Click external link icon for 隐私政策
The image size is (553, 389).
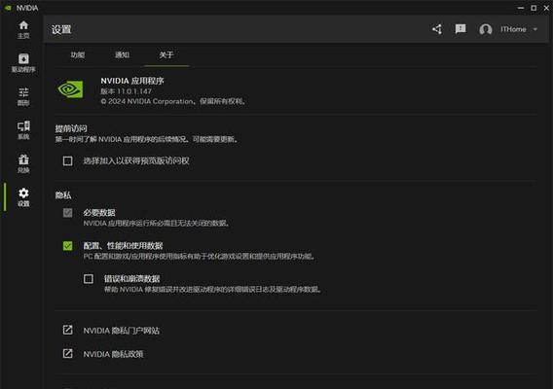(x=68, y=353)
